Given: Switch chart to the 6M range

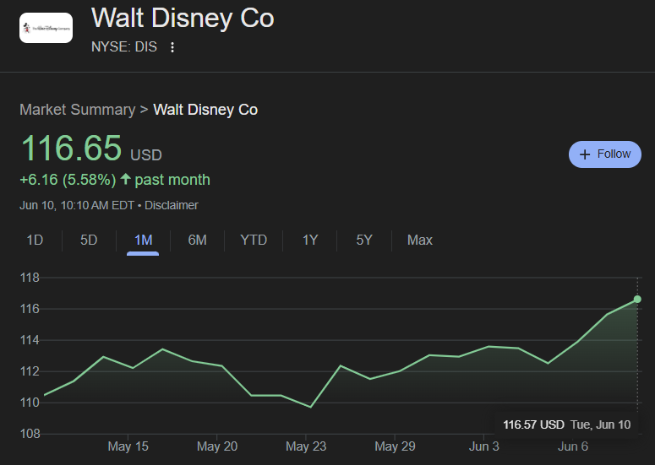Looking at the screenshot, I should point(197,241).
